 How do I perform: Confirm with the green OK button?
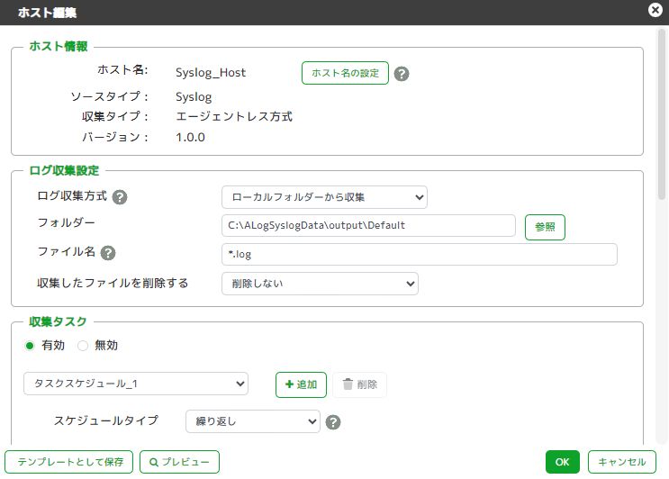(563, 462)
